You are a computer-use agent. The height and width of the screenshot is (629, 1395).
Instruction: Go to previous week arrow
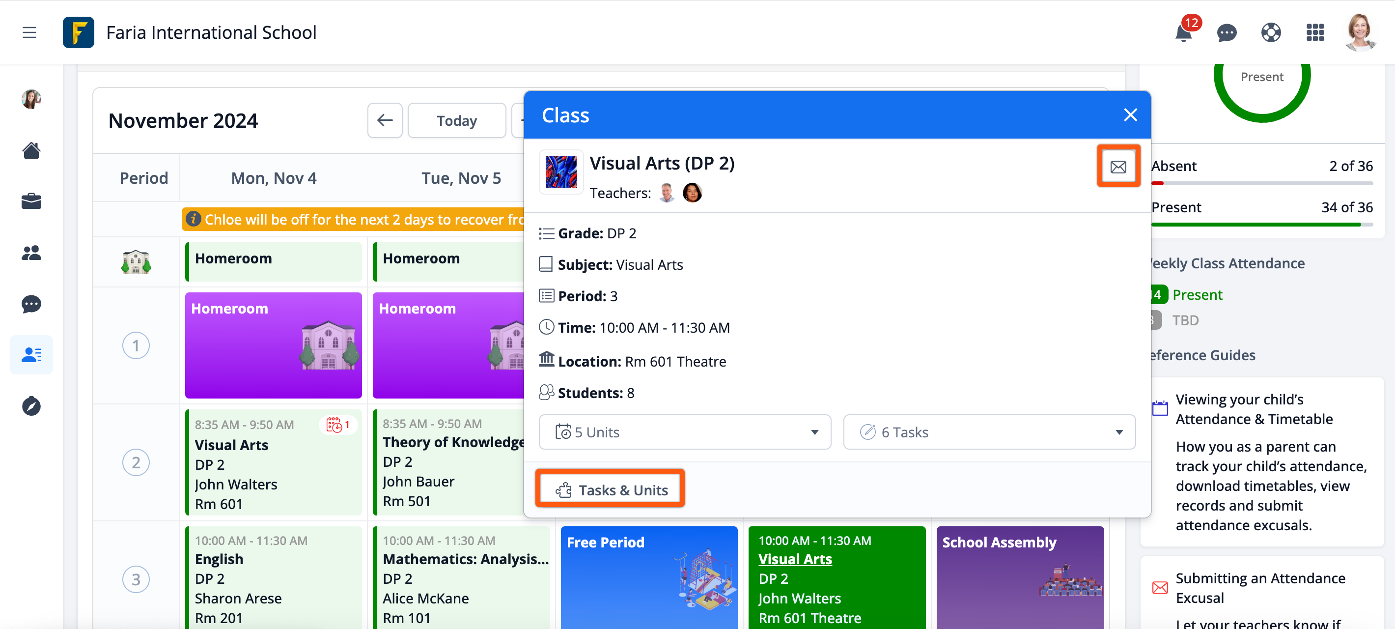click(385, 120)
